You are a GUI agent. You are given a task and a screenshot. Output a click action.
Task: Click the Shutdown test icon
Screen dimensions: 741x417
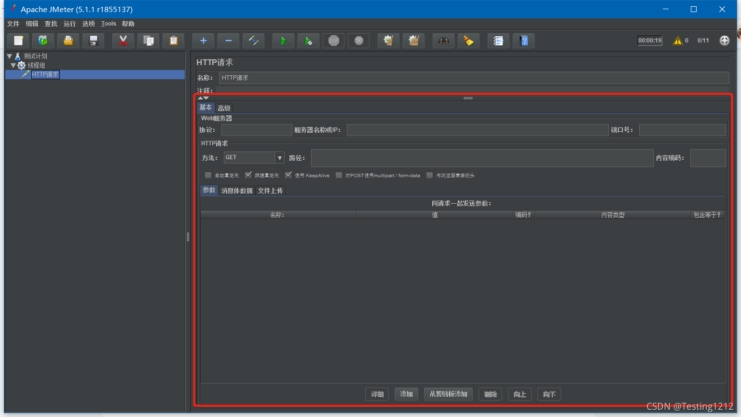point(359,41)
